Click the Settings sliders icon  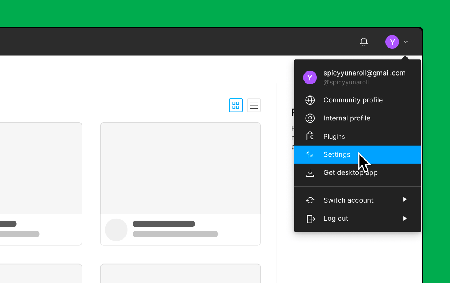point(310,154)
